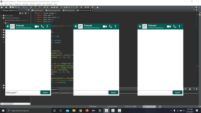Screen dimensions: 201x113
Task: Click the heap status memory bar
Action: (151, 107)
